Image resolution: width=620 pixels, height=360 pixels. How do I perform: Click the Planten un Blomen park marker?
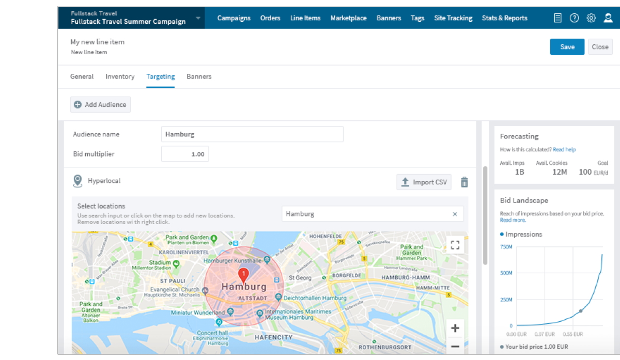click(214, 239)
